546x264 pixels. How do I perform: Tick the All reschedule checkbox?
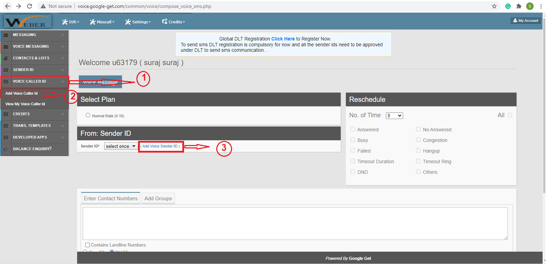510,115
